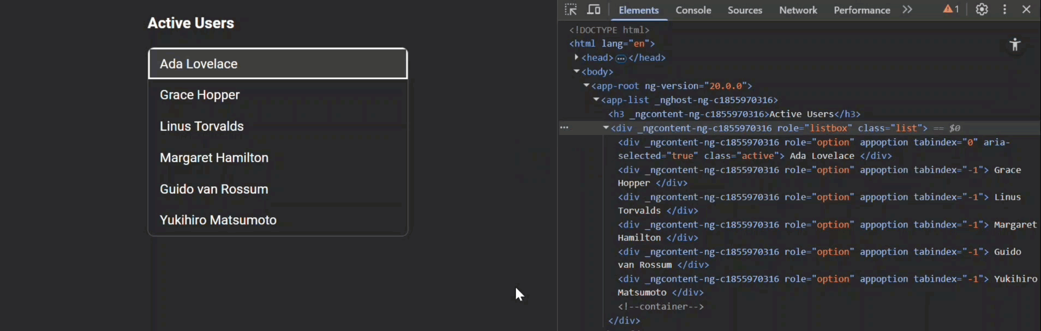The width and height of the screenshot is (1041, 331).
Task: Collapse the app-list element node
Action: point(596,100)
